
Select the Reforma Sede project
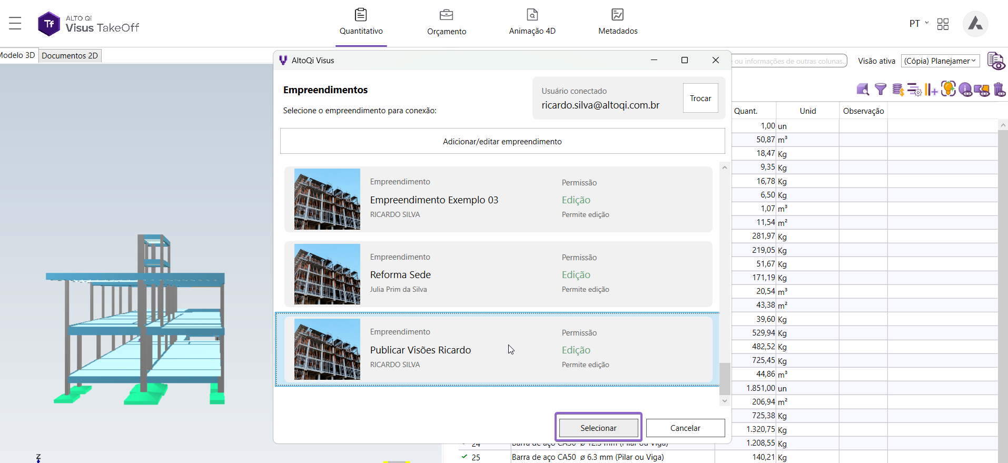click(498, 274)
